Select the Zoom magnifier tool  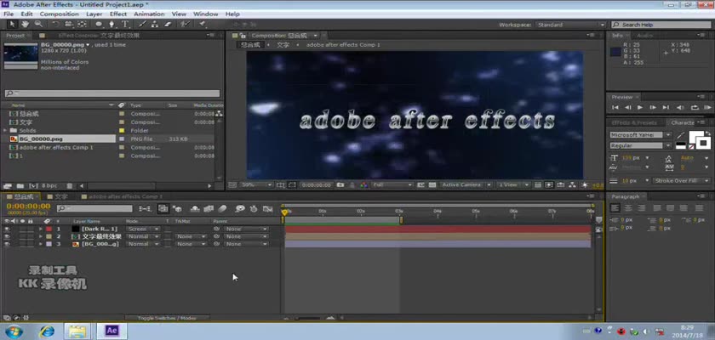coord(38,25)
